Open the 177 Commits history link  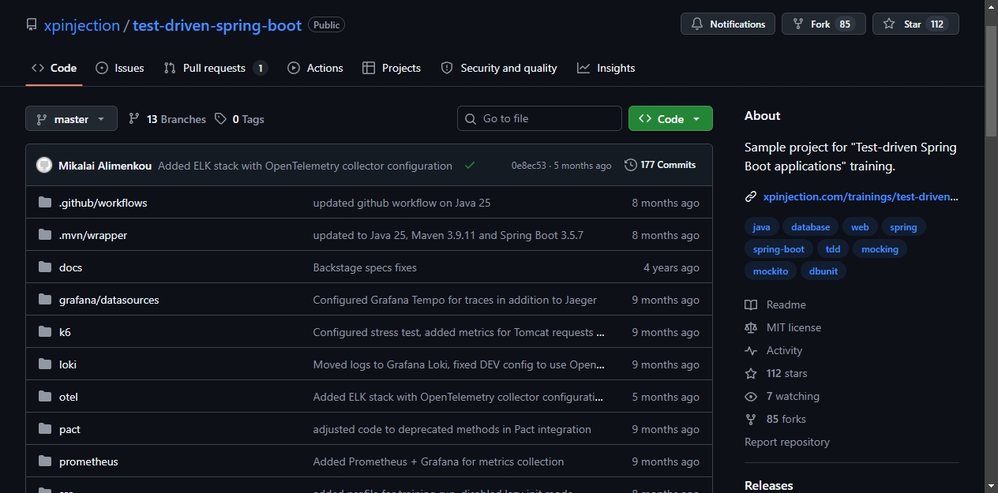pos(660,165)
